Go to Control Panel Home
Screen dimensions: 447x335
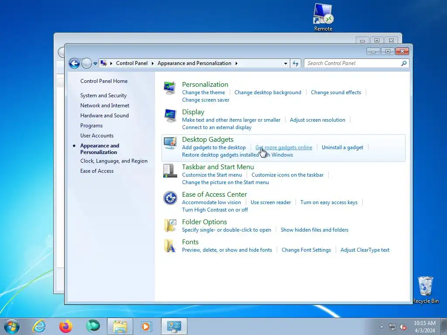pos(104,81)
